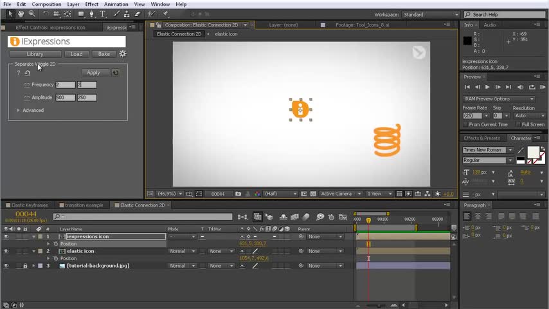The height and width of the screenshot is (309, 549).
Task: Open the Animation menu
Action: point(116,4)
